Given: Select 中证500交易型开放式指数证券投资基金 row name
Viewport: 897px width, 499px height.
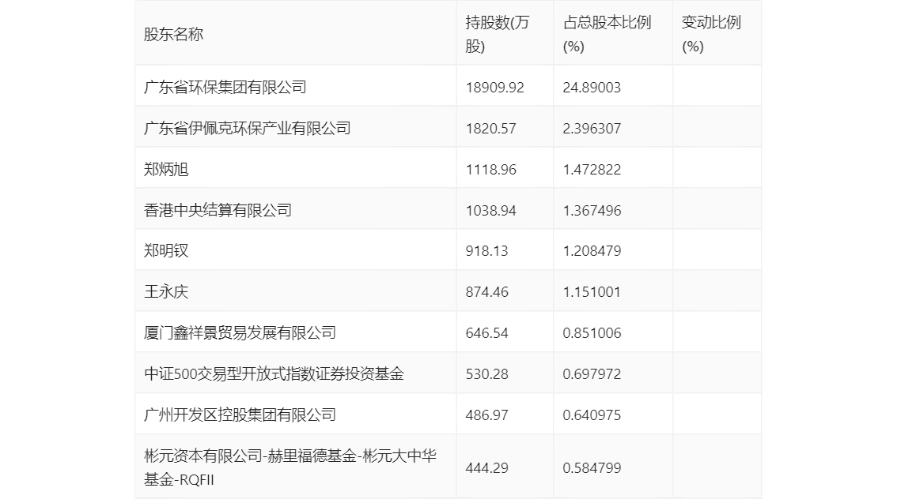Looking at the screenshot, I should (x=274, y=374).
